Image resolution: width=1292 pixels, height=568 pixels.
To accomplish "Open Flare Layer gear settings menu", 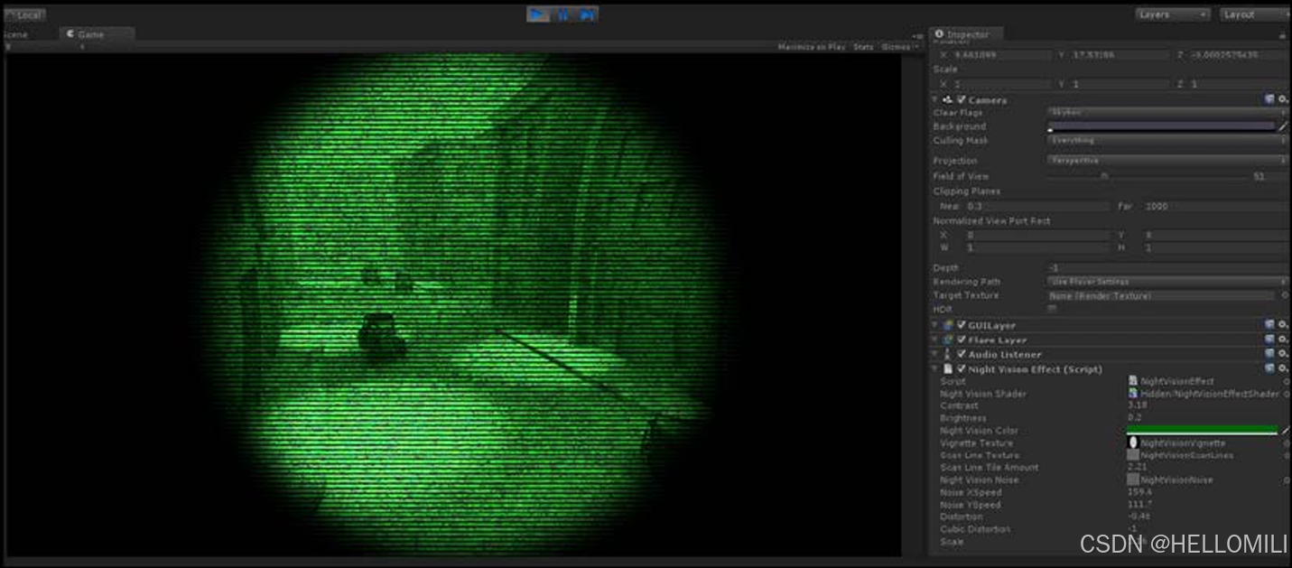I will 1283,340.
